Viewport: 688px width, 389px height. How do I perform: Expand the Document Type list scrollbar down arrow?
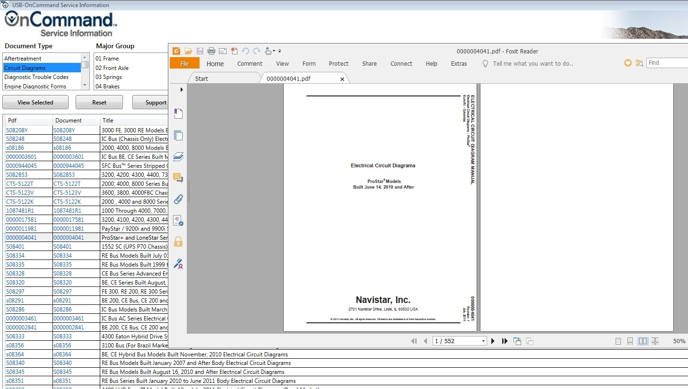(85, 86)
